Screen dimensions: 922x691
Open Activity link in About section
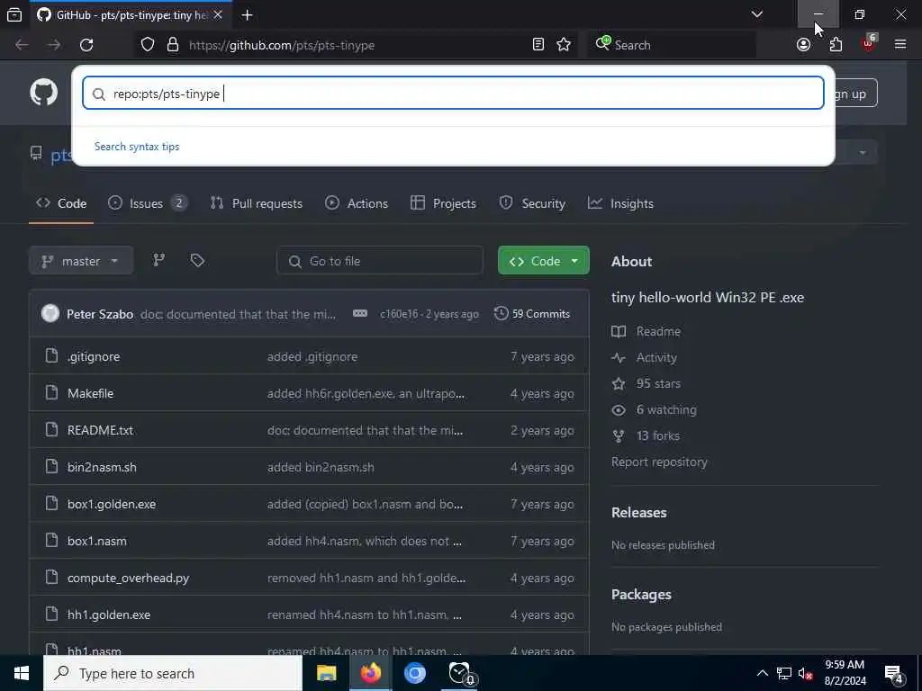click(x=645, y=357)
